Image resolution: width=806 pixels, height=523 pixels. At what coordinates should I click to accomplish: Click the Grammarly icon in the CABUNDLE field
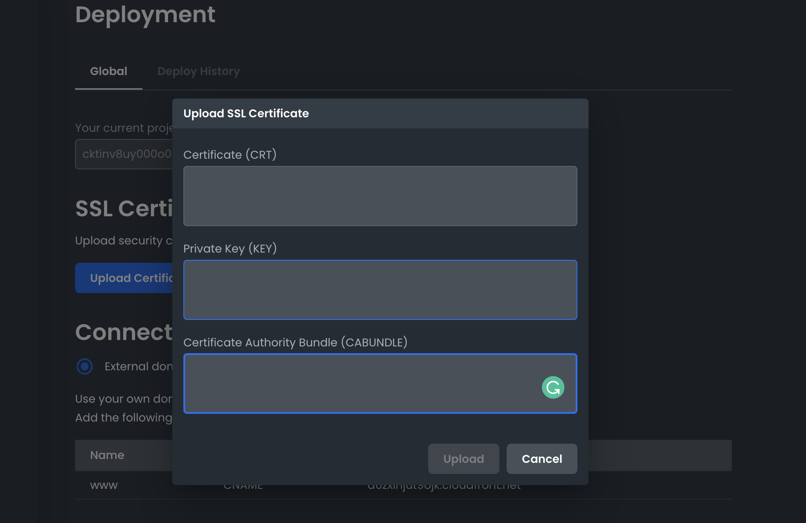point(553,387)
